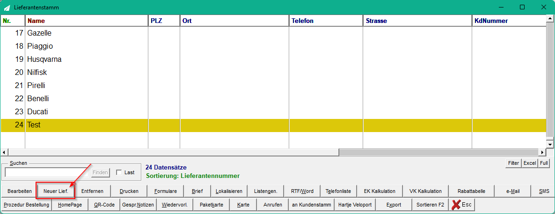Click the Strasse column header
The image size is (555, 214).
click(417, 21)
